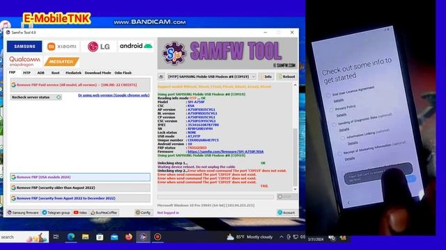Switch to the MTP tab
Viewport: 446px width, 250px height.
point(26,73)
